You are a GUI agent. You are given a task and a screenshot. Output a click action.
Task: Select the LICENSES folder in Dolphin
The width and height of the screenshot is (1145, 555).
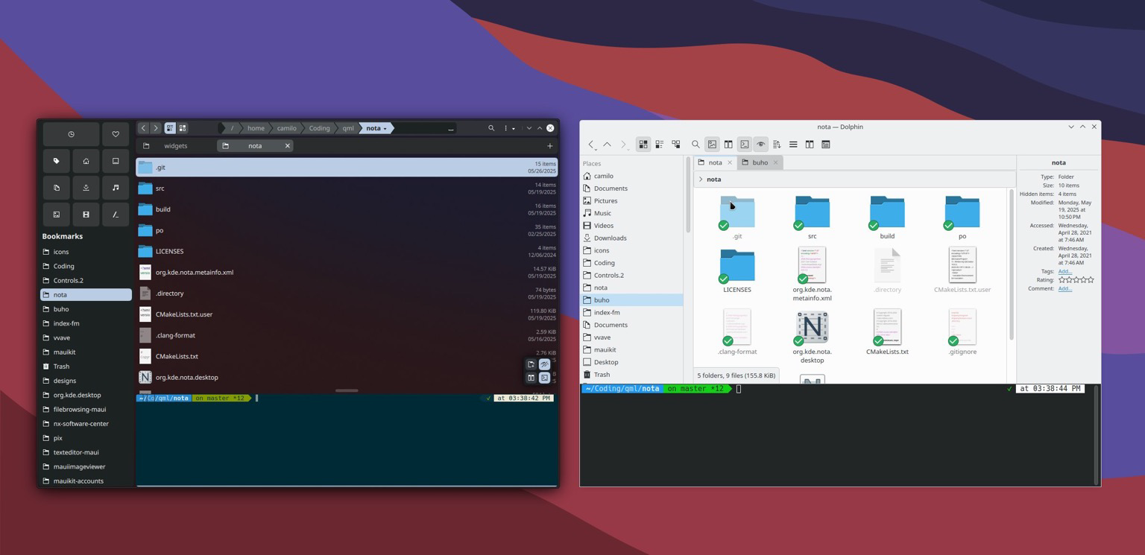737,270
